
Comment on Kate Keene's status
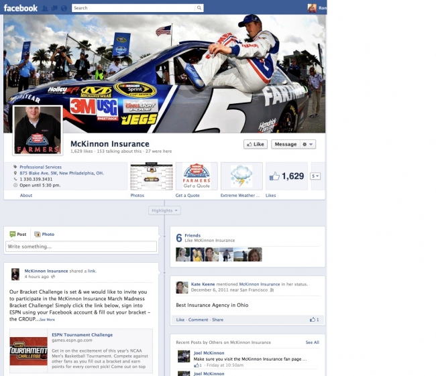(x=198, y=320)
